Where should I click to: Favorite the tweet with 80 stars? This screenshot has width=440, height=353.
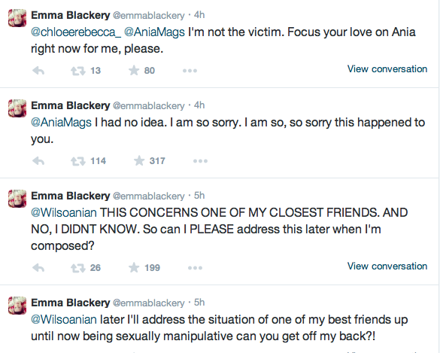[x=134, y=70]
